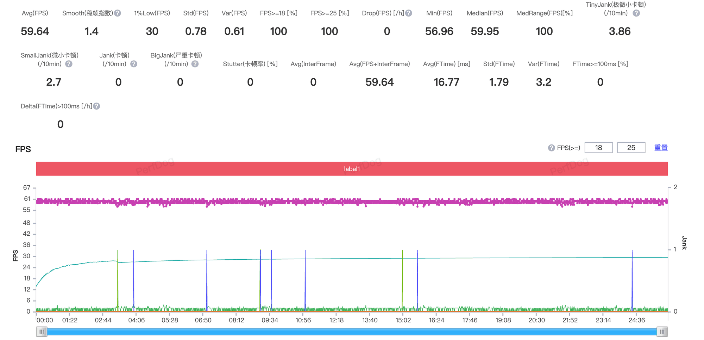Screen dimensions: 704x340
Task: Click the Avg(FPS) value 59.64
Action: pos(35,31)
